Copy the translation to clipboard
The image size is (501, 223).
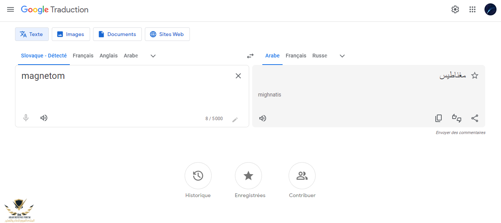click(x=438, y=118)
